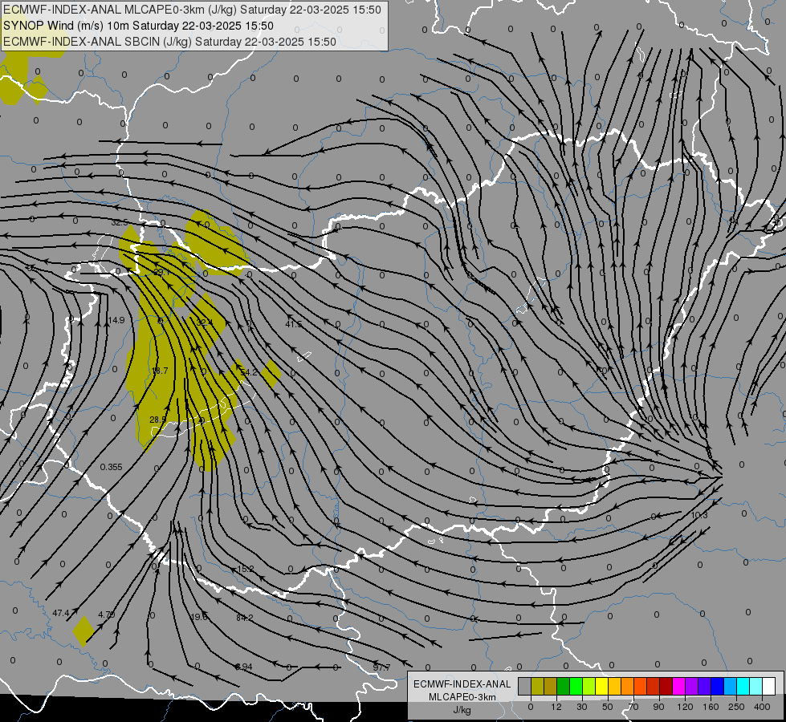The height and width of the screenshot is (722, 786).
Task: Click the sky blue legend swatch
Action: [x=730, y=686]
